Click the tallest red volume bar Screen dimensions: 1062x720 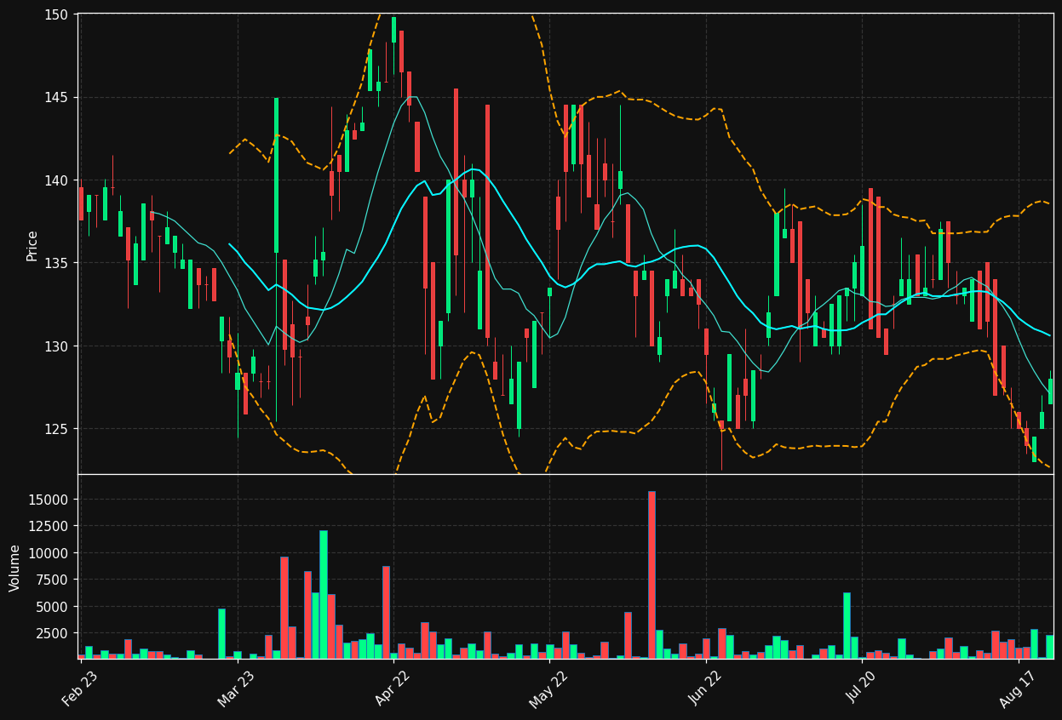click(x=652, y=574)
